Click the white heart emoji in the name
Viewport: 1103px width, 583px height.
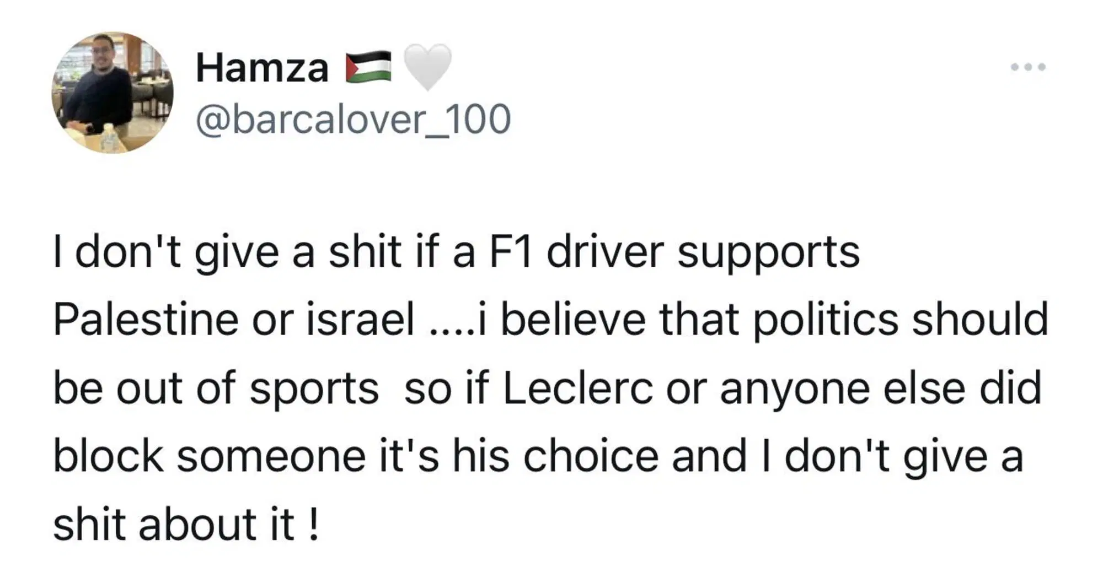(x=427, y=67)
